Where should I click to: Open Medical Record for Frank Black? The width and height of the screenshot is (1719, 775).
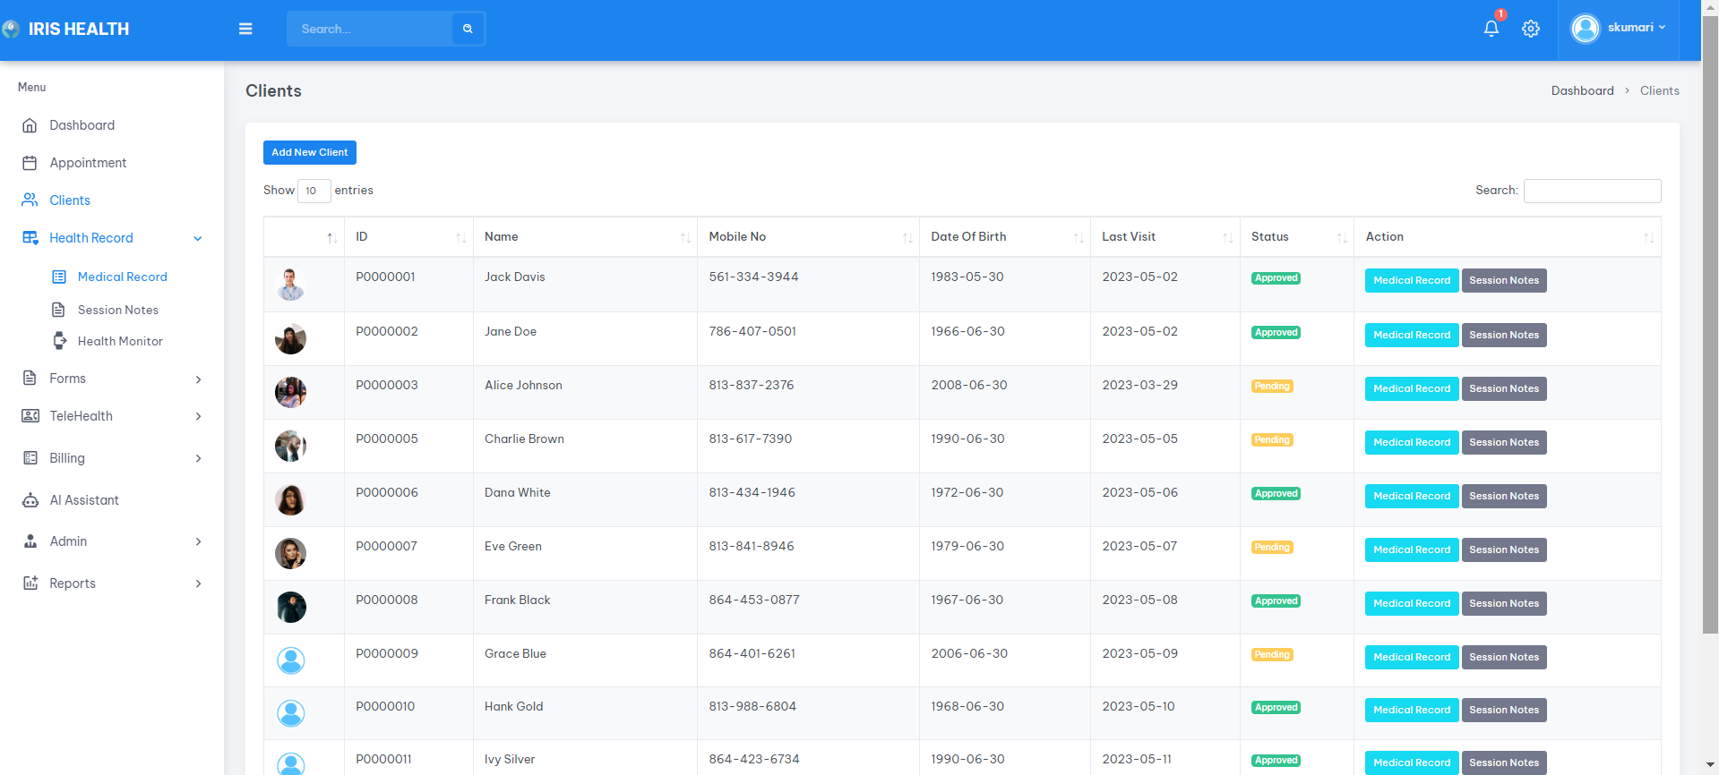1412,604
